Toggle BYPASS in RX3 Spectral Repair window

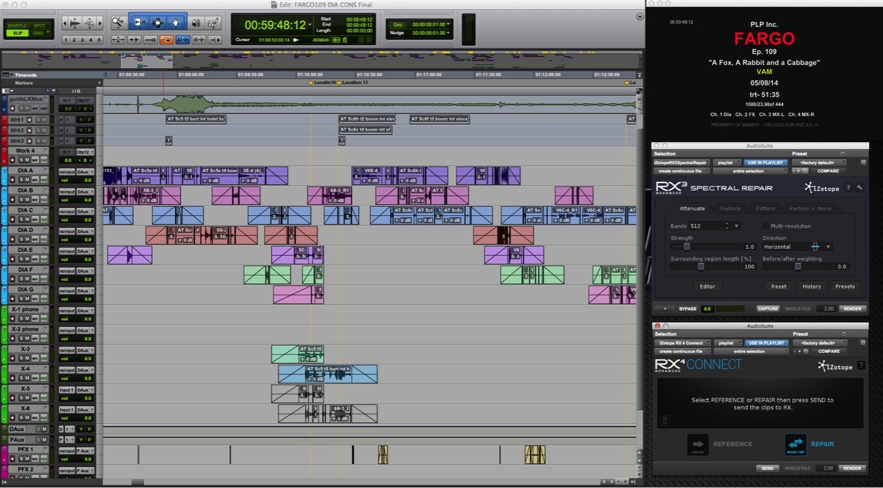tap(688, 309)
